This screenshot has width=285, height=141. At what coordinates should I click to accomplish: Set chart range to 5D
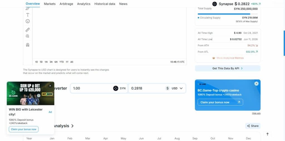41,62
